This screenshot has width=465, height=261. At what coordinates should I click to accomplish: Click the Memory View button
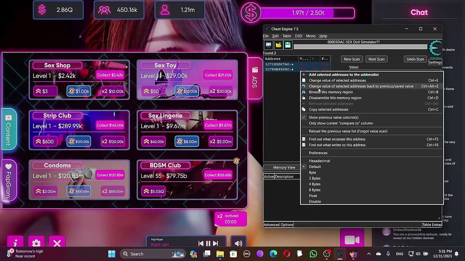click(x=284, y=167)
